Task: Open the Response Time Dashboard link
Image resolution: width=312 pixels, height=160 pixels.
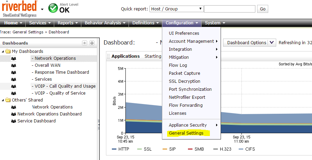Action: 62,72
